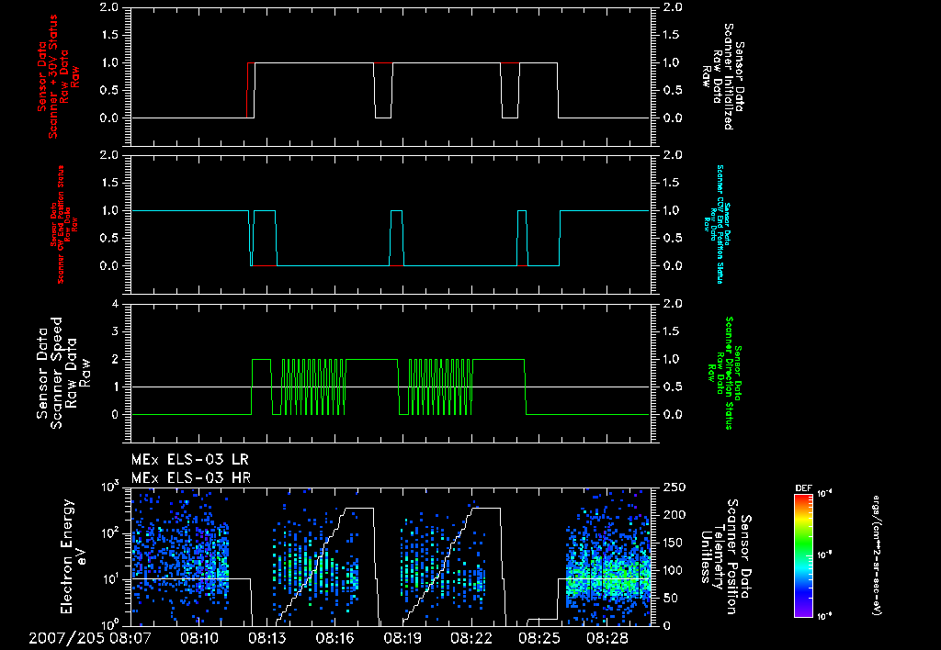Select the 08:10 time axis label
The width and height of the screenshot is (941, 650).
coord(199,638)
